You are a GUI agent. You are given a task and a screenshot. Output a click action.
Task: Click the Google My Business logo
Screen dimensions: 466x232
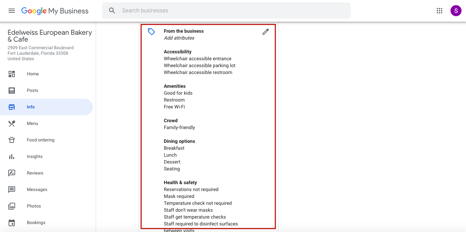55,11
